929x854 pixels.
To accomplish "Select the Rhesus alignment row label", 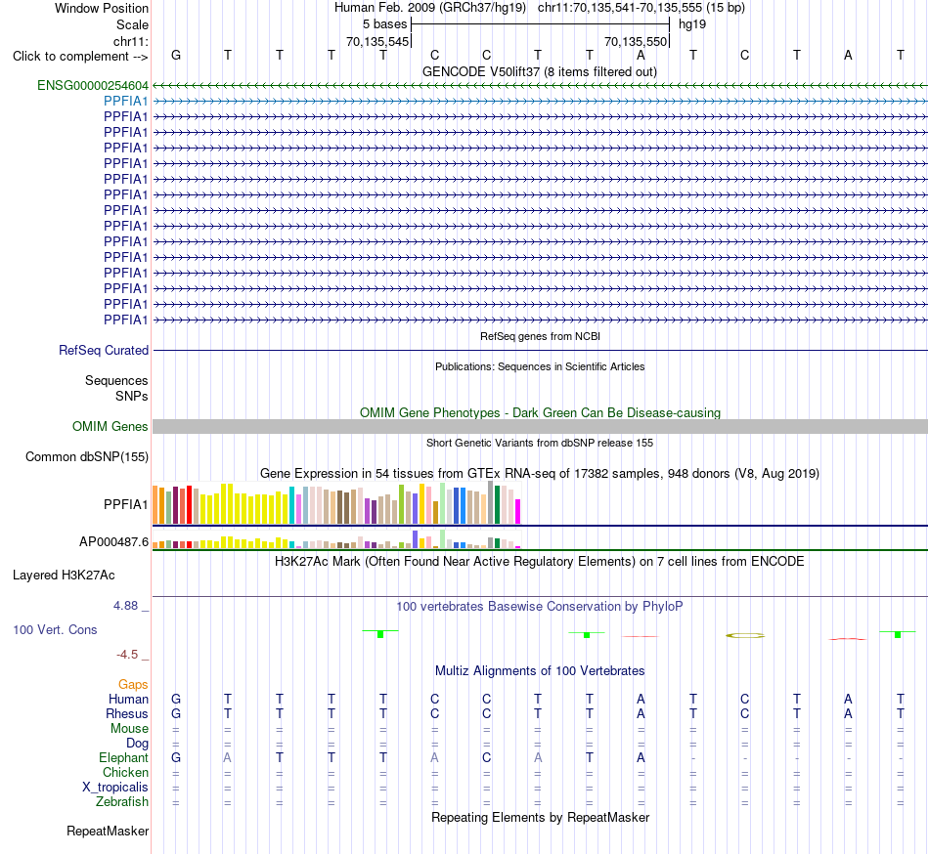I will [127, 713].
